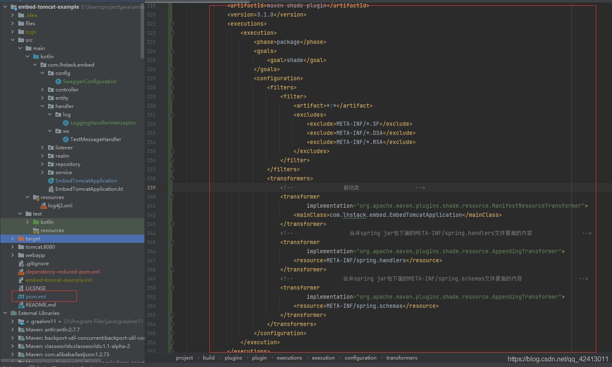
Task: Click the fold marker on line 321
Action: [x=172, y=24]
